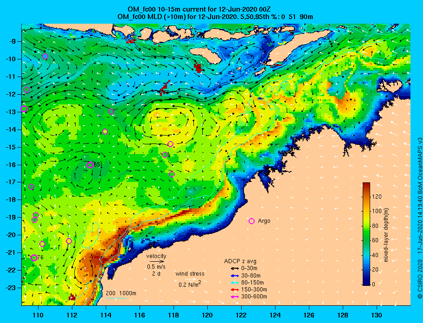The image size is (423, 323).
Task: Click the '76' label beside the Argo marker
Action: click(x=40, y=258)
